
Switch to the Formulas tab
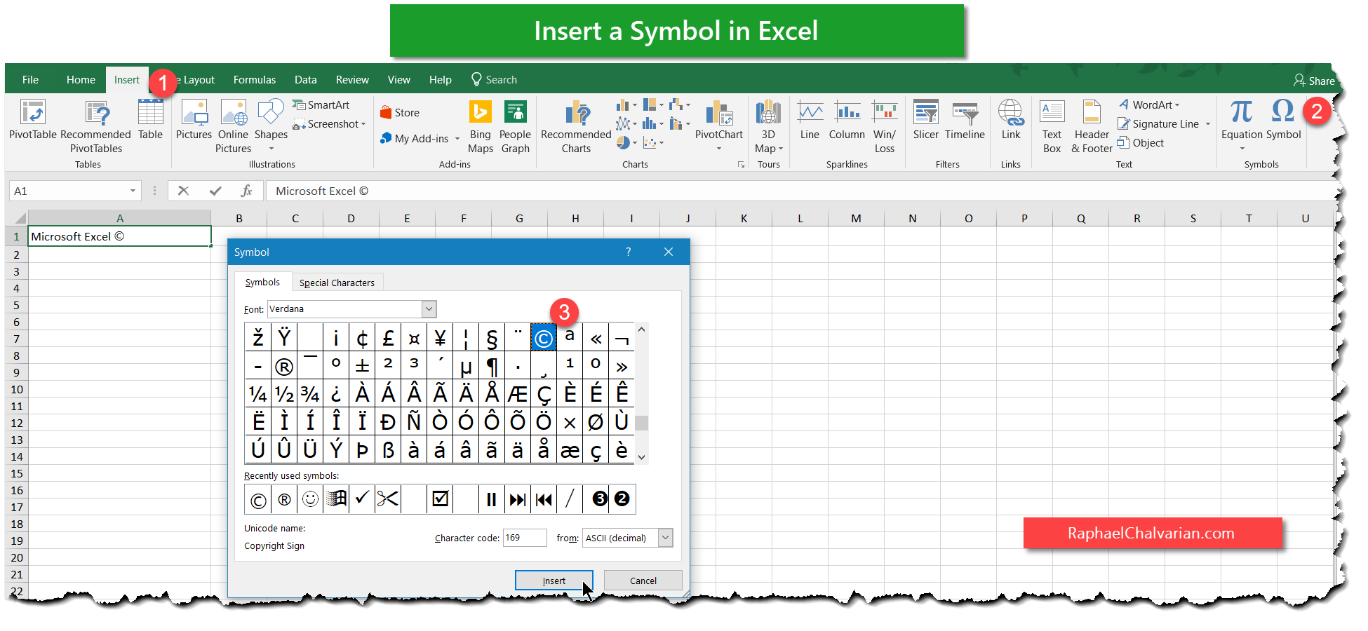(x=255, y=80)
